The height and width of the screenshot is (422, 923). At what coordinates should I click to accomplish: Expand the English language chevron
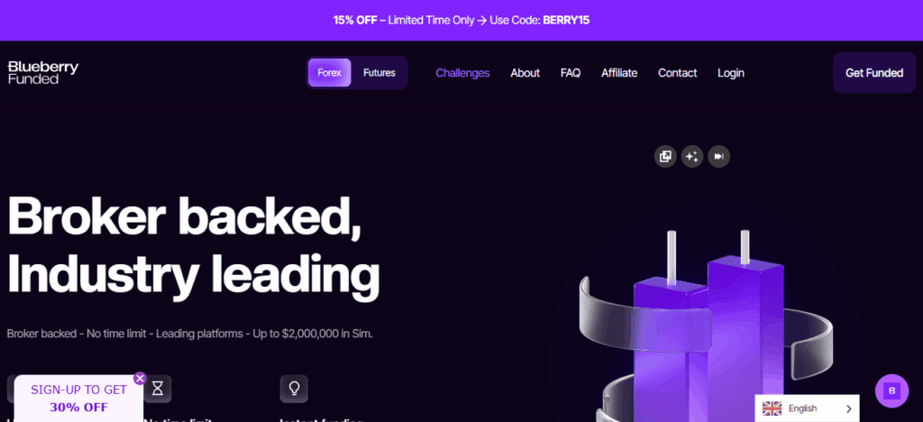[849, 408]
